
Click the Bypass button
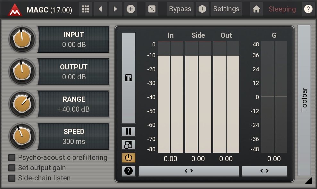(x=180, y=9)
